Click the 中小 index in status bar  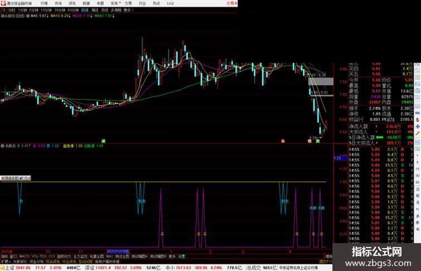click(x=170, y=268)
